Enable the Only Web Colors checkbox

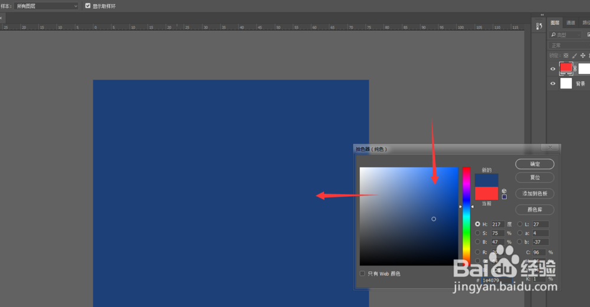[362, 273]
